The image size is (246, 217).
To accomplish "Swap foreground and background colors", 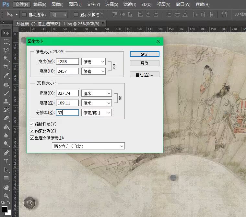I will point(9,202).
